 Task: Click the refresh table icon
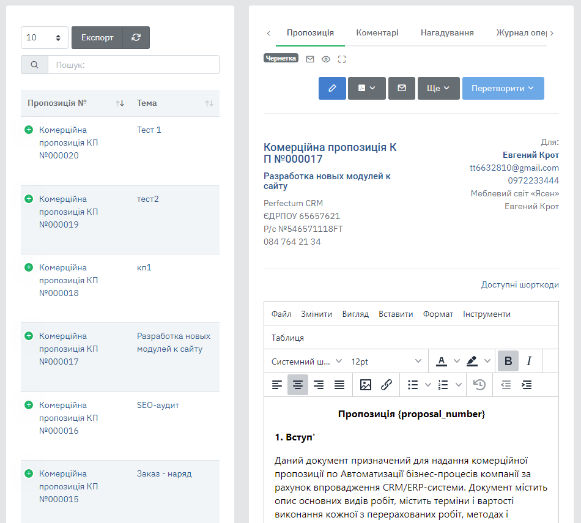pos(136,37)
